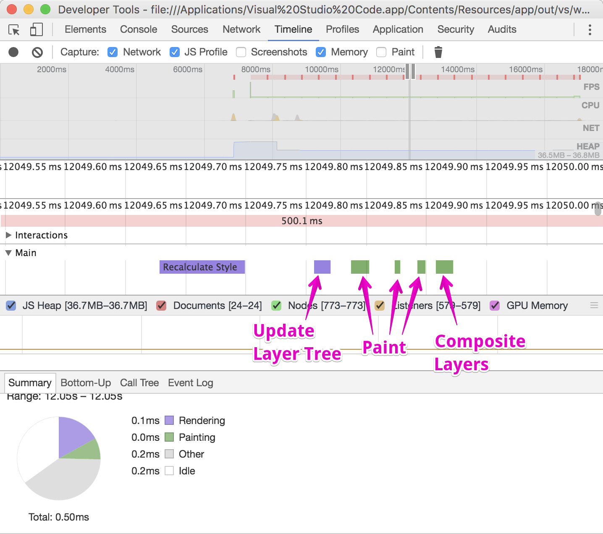The height and width of the screenshot is (534, 603).
Task: Start recording with the record button
Action: (13, 52)
